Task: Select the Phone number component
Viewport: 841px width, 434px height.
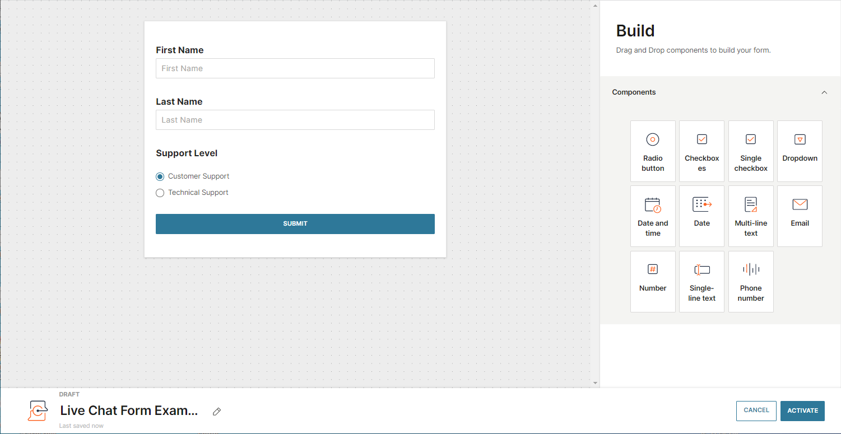Action: point(751,281)
